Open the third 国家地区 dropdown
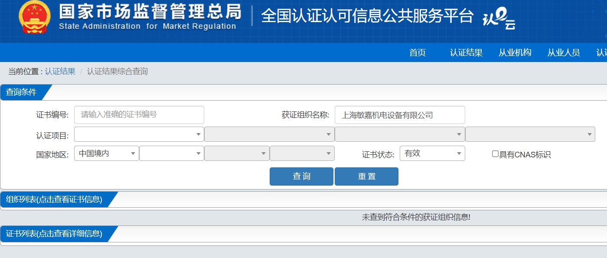This screenshot has width=607, height=258. [237, 153]
